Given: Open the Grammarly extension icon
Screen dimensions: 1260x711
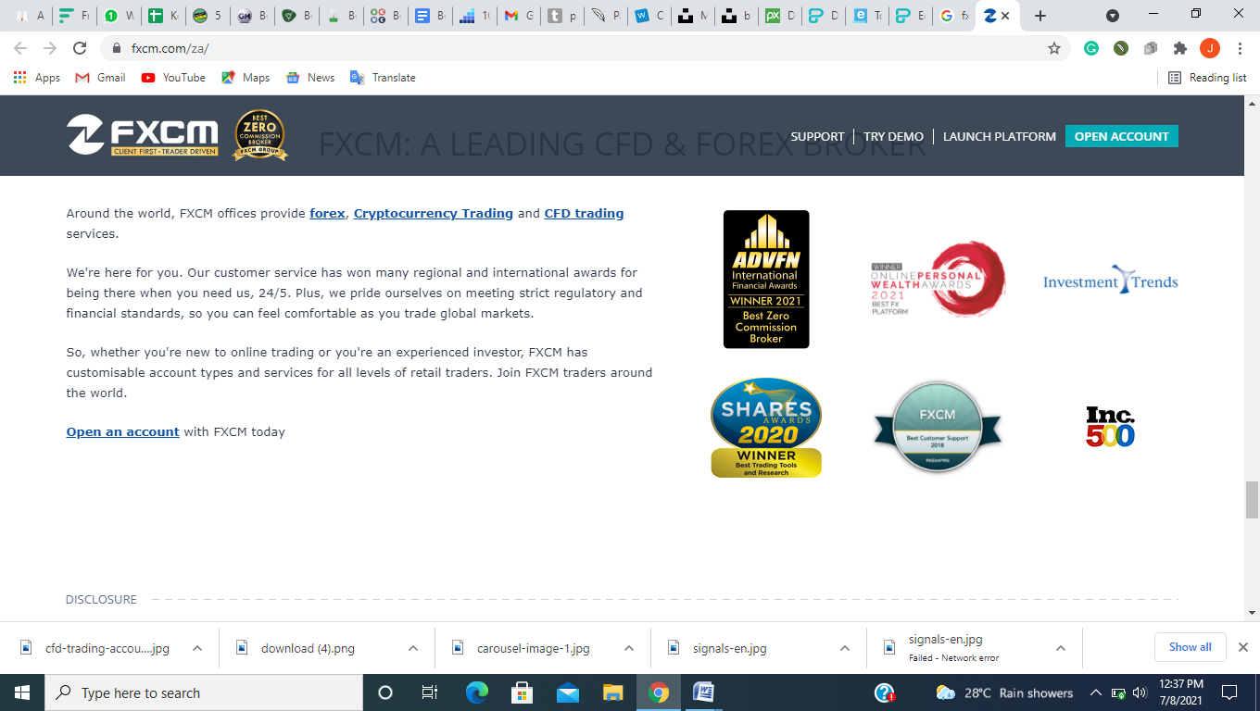Looking at the screenshot, I should [x=1091, y=48].
